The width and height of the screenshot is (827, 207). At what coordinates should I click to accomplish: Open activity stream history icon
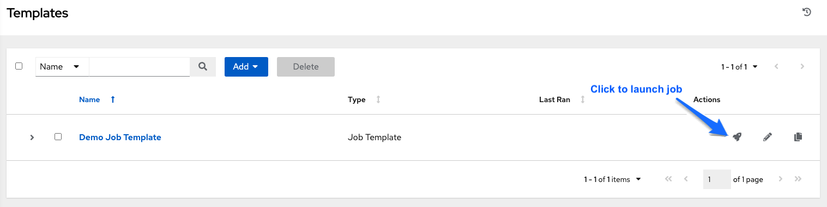click(807, 12)
